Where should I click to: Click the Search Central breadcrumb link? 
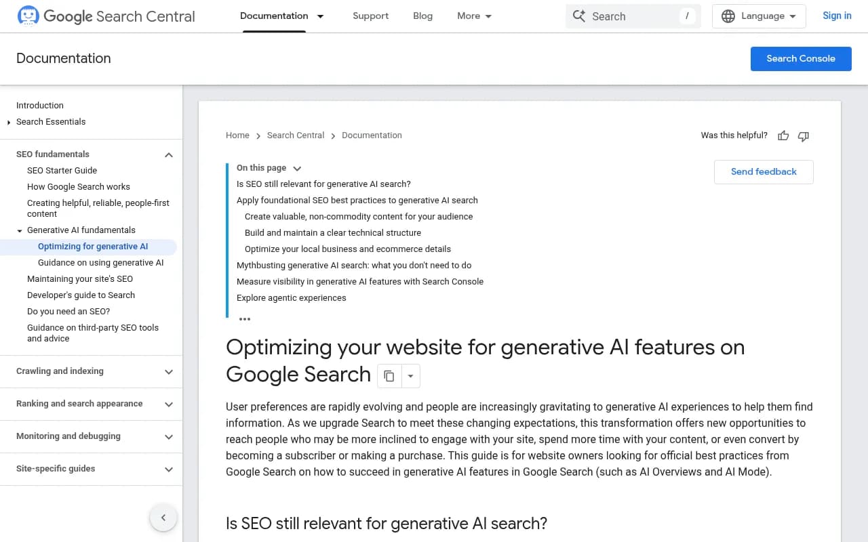click(296, 135)
